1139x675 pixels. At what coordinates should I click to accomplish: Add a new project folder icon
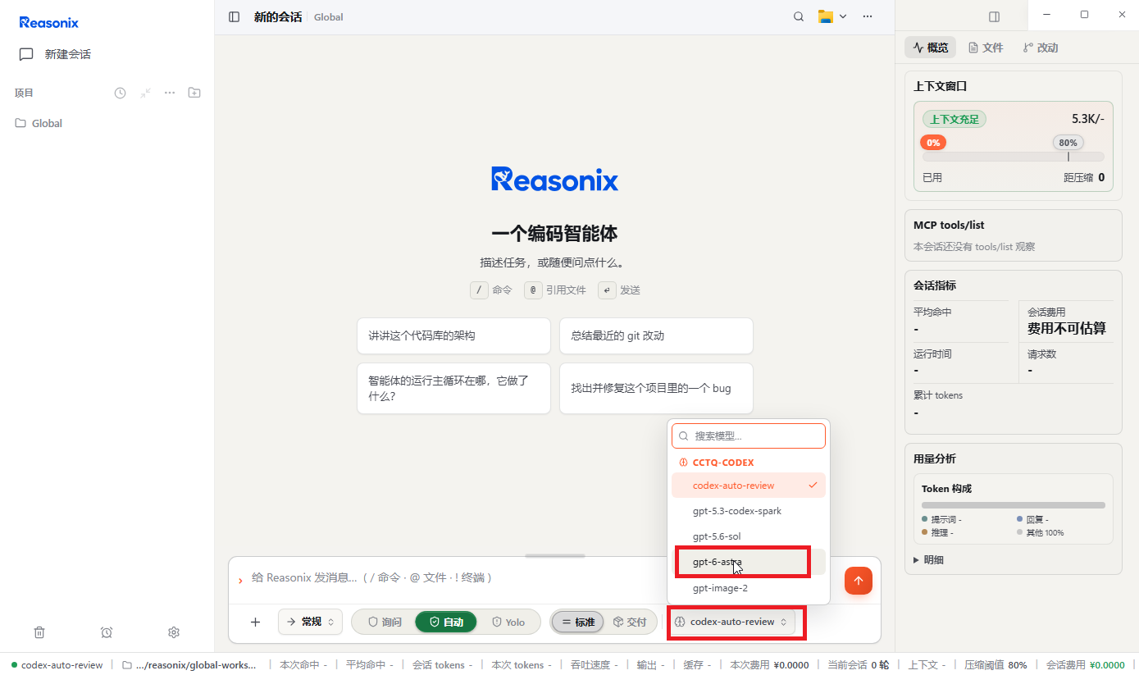[x=194, y=93]
